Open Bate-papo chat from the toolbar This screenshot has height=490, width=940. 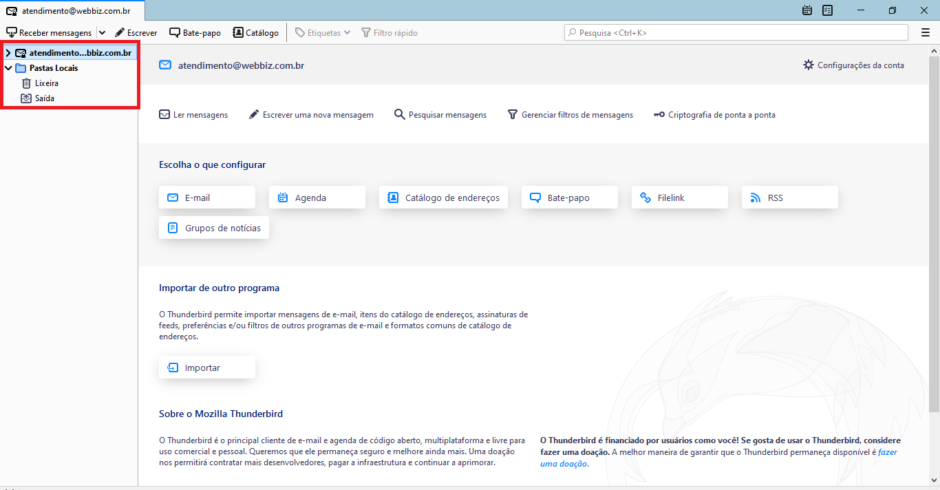pyautogui.click(x=195, y=32)
